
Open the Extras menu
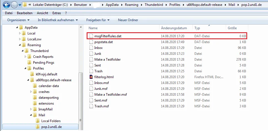(56, 13)
